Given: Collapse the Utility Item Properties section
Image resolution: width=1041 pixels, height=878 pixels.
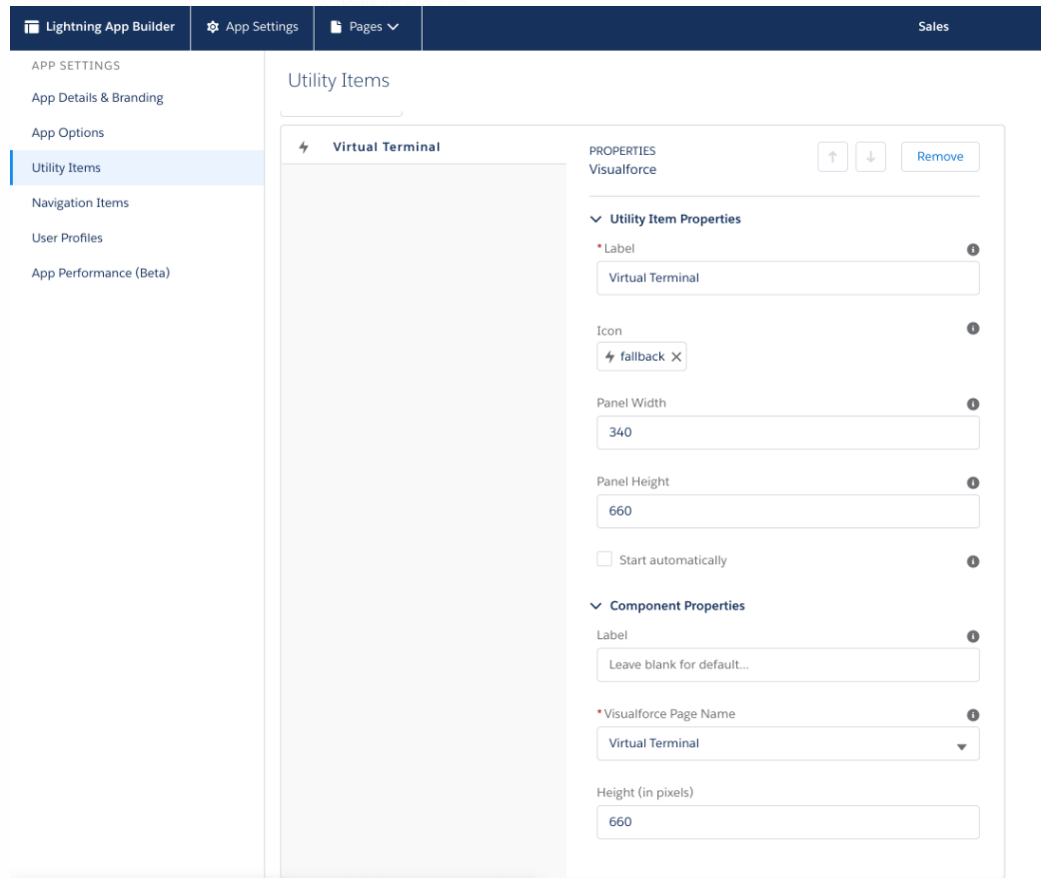Looking at the screenshot, I should click(595, 219).
